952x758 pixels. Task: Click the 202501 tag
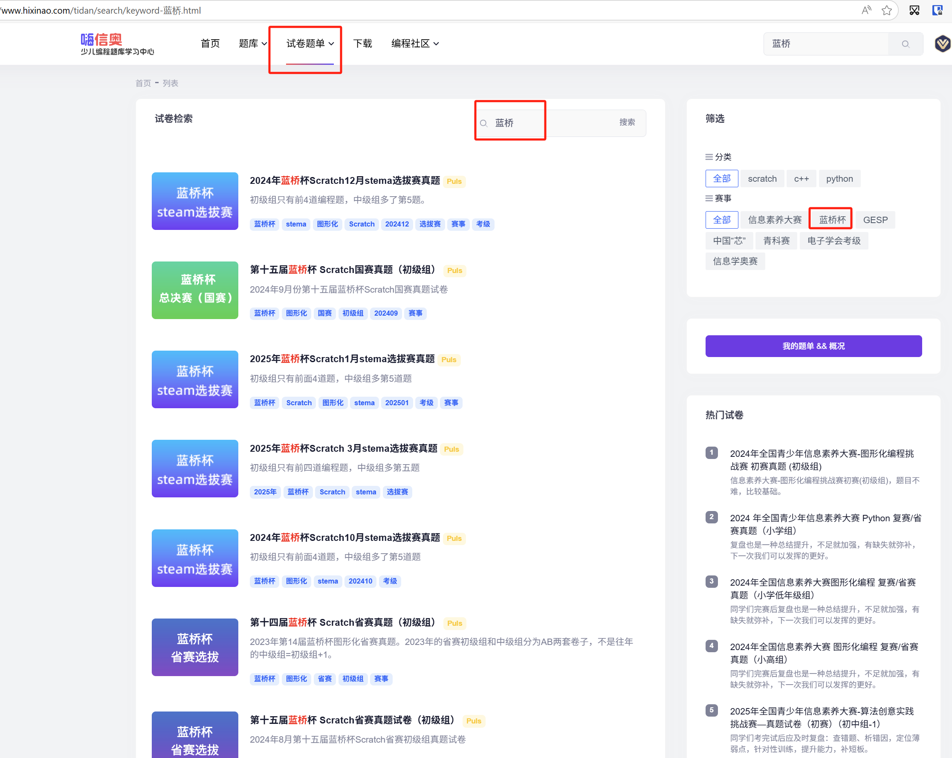point(396,403)
